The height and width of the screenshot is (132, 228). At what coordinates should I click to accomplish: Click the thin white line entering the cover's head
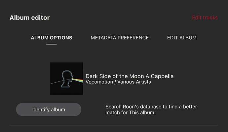(56, 82)
